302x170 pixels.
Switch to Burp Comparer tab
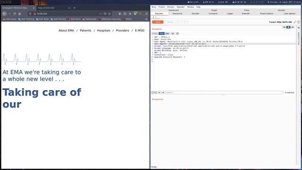pyautogui.click(x=213, y=14)
